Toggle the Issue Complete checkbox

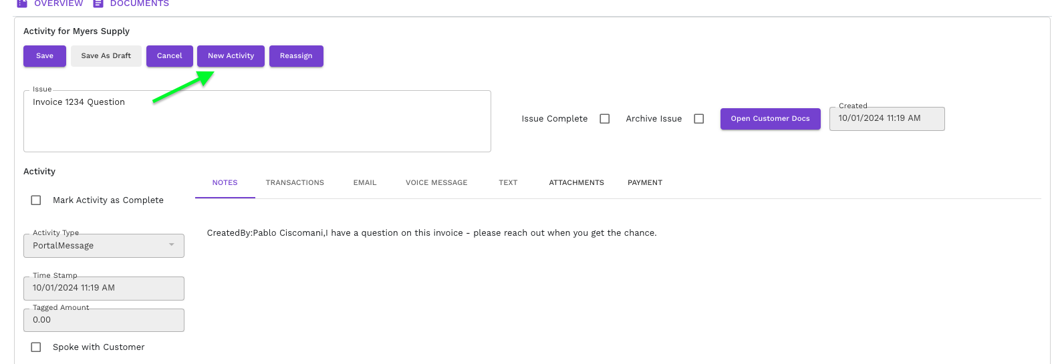point(605,119)
